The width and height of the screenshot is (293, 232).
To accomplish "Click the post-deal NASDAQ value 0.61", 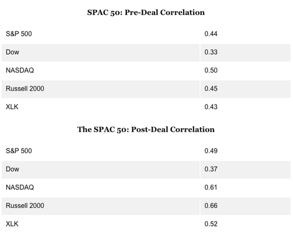I will coord(211,187).
